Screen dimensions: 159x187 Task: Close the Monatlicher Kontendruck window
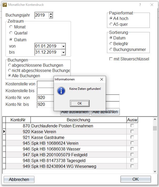pyautogui.click(x=152, y=5)
